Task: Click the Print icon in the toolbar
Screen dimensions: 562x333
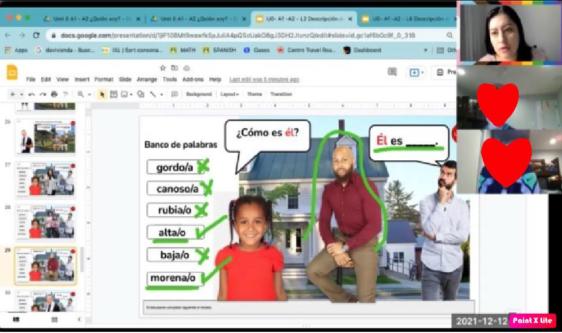Action: click(x=54, y=94)
